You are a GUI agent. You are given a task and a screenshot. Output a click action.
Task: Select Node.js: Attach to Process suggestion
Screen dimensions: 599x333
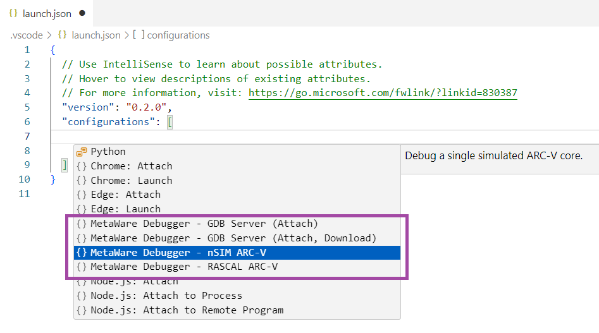click(237, 296)
